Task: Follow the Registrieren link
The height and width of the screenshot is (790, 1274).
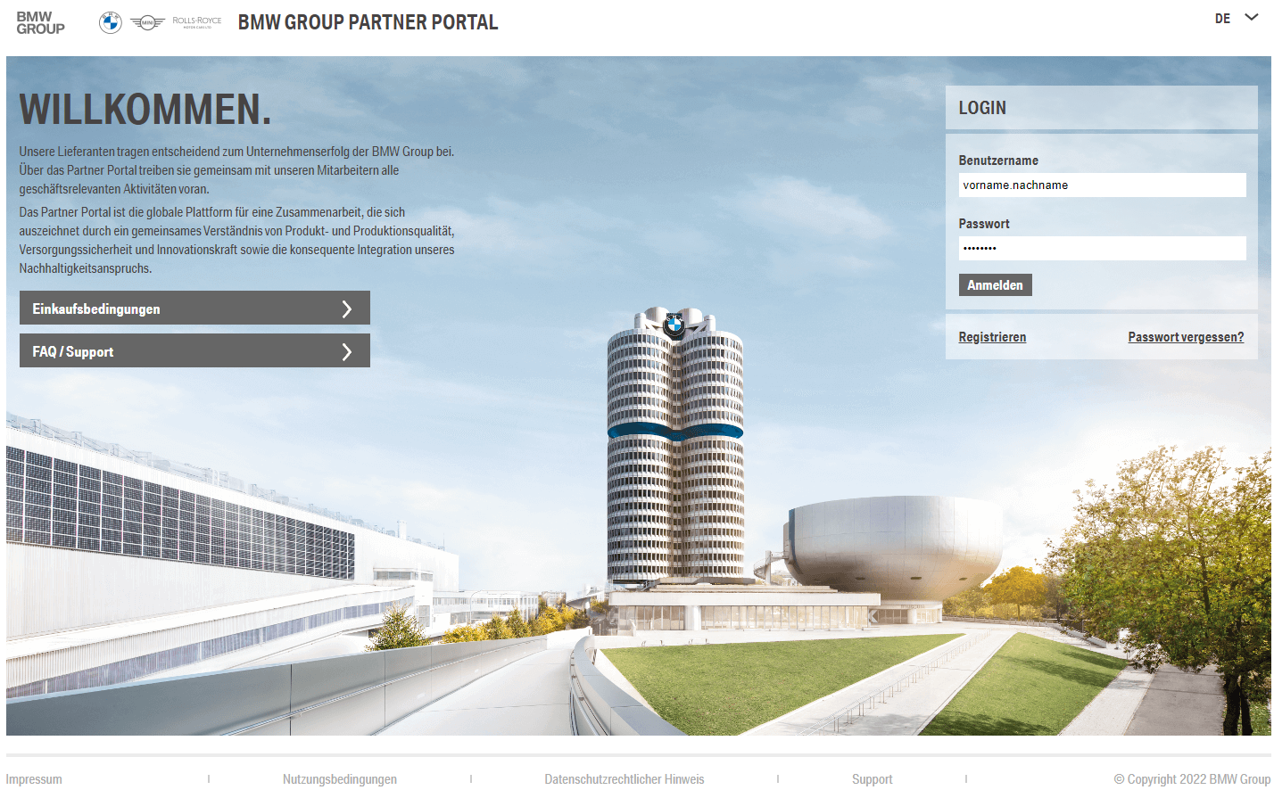Action: point(992,337)
